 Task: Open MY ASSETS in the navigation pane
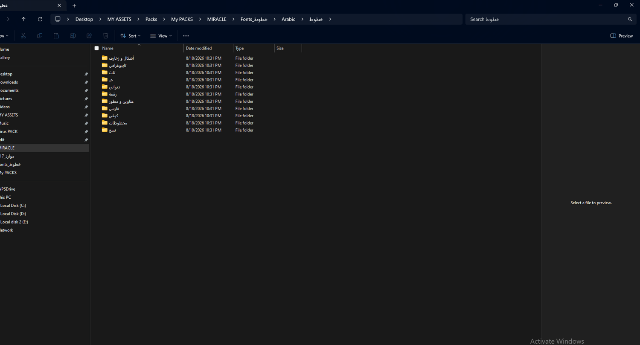coord(9,115)
